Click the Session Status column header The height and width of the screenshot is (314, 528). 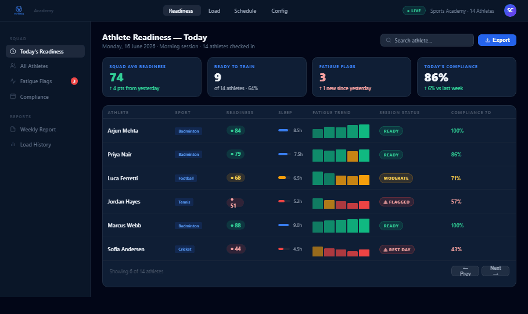[x=400, y=112]
